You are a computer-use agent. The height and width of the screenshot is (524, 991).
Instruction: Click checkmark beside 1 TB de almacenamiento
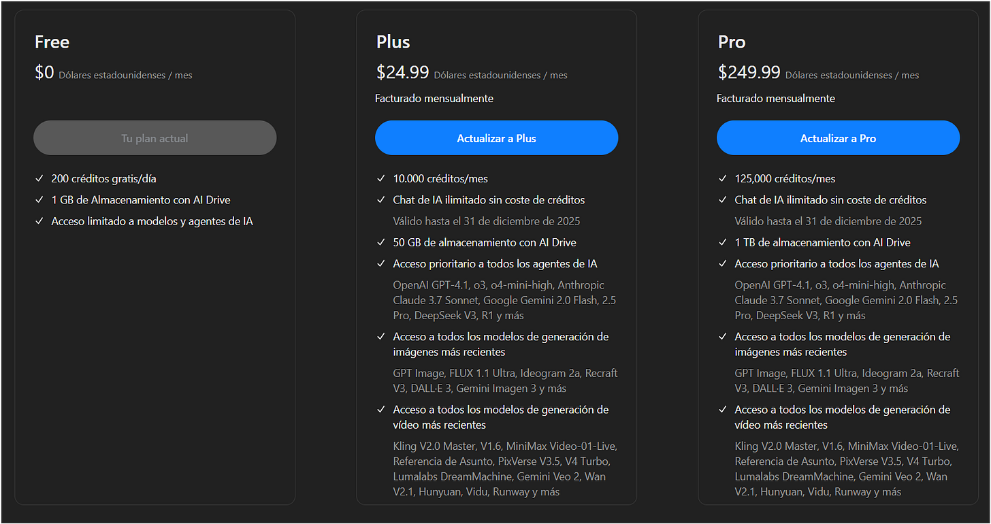pyautogui.click(x=722, y=242)
